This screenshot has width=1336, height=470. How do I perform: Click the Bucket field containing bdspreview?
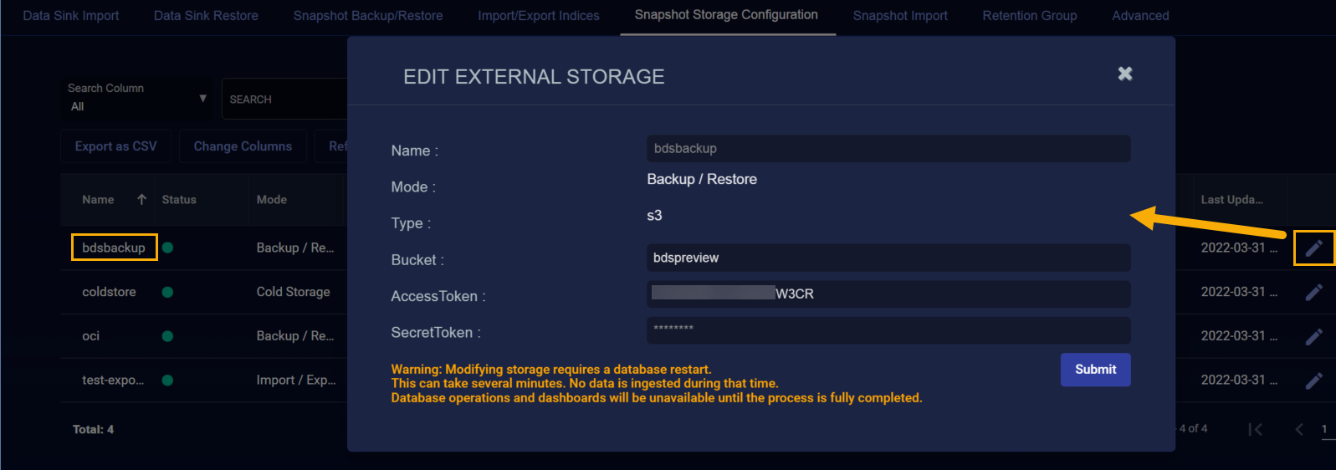click(888, 258)
